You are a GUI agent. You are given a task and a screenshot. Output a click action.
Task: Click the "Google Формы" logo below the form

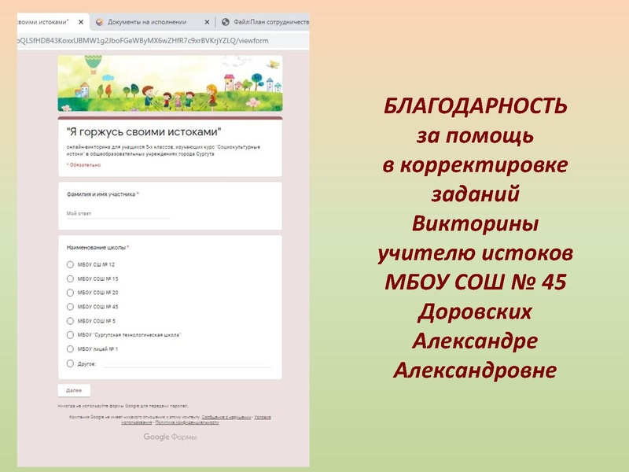(x=169, y=436)
